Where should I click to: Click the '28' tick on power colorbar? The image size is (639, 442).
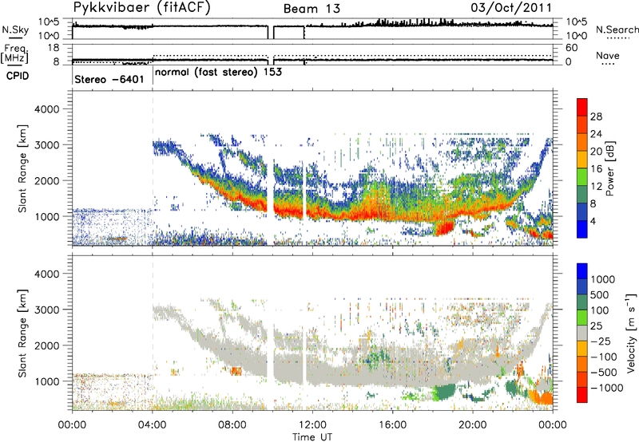pyautogui.click(x=596, y=116)
